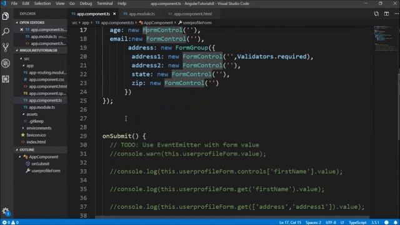This screenshot has height=225, width=400.
Task: Open the Manage gear icon
Action: pos(6,211)
